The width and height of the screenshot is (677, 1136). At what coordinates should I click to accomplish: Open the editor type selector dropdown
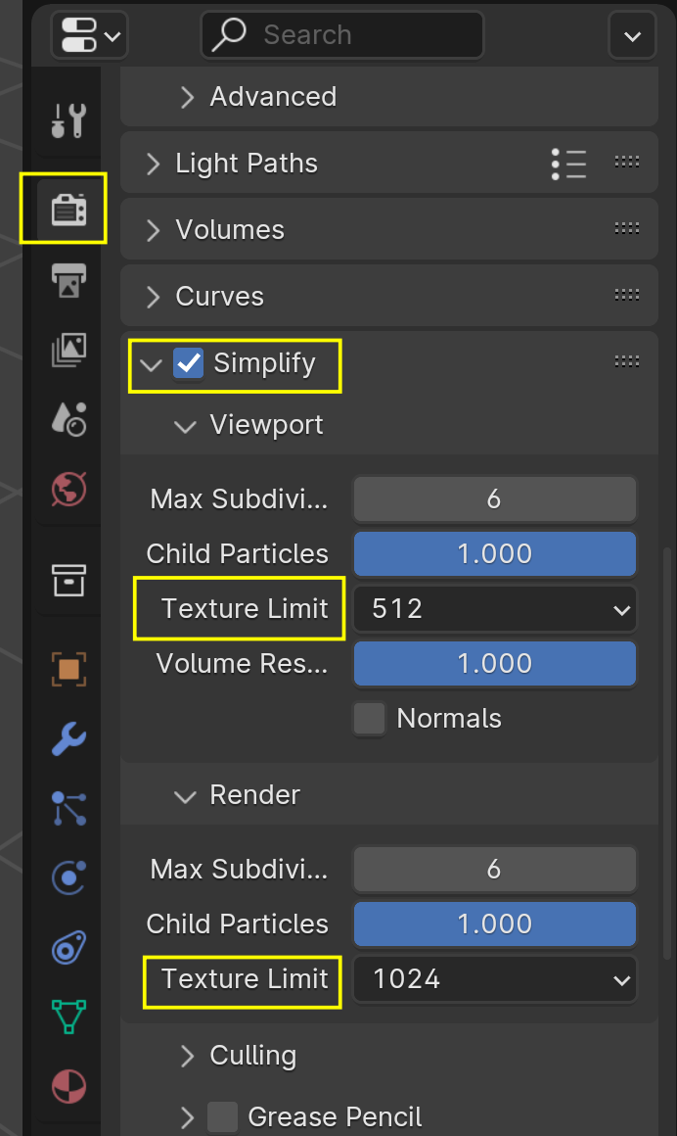point(89,35)
